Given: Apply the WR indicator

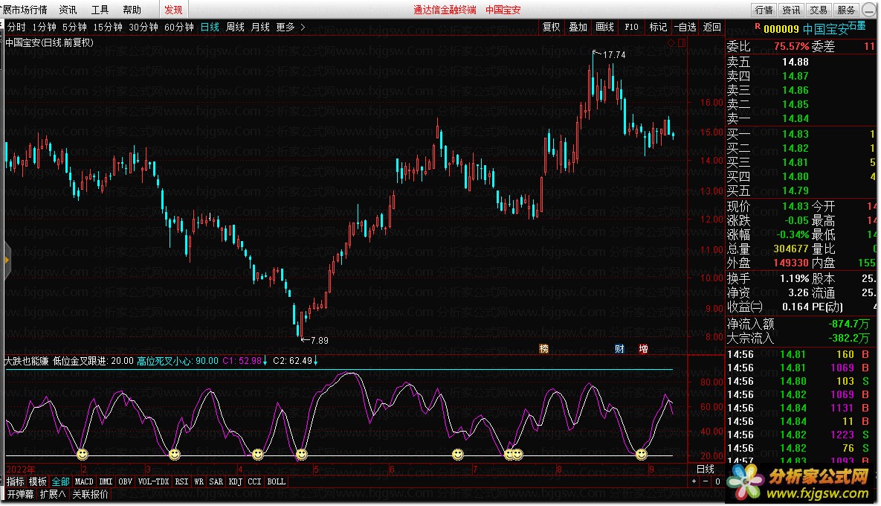Looking at the screenshot, I should click(x=199, y=481).
